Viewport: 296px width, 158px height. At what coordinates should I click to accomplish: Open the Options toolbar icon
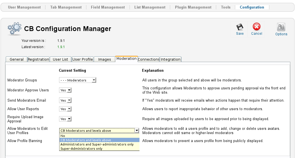pyautogui.click(x=281, y=28)
